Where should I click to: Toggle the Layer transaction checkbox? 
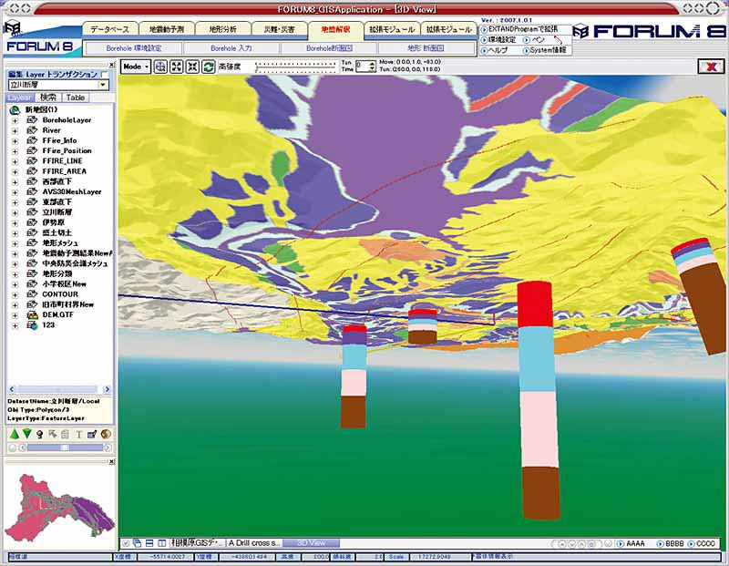point(105,75)
